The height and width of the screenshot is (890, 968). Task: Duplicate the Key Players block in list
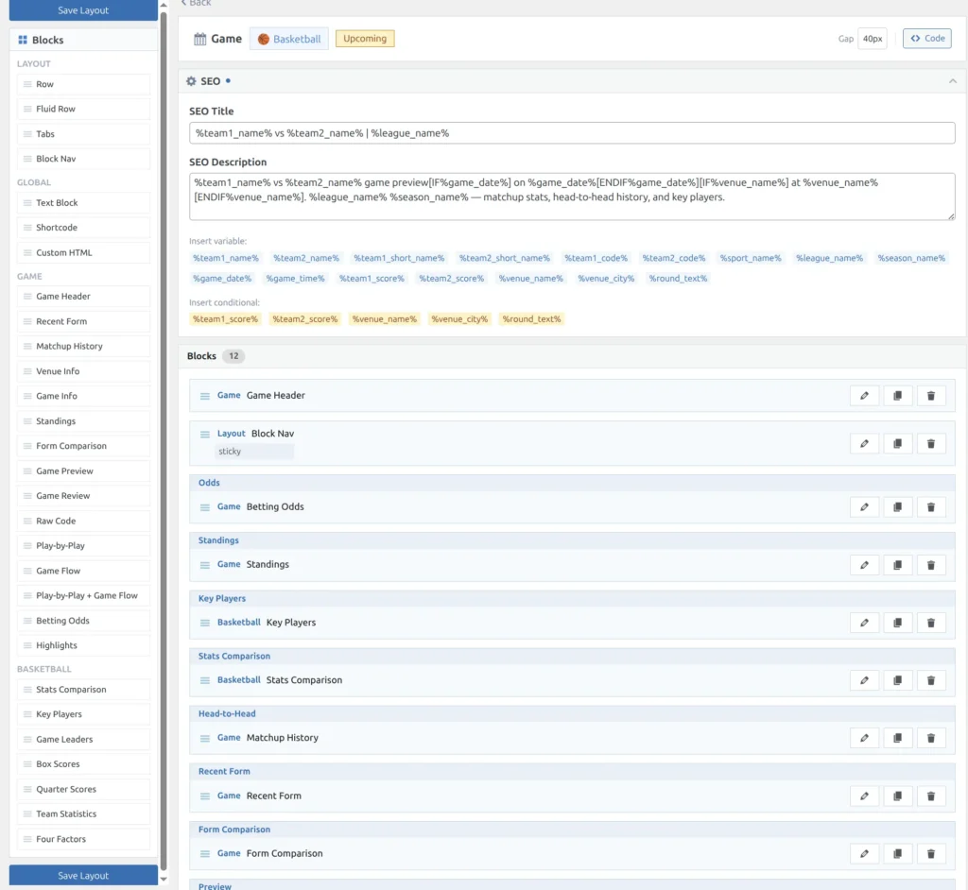pyautogui.click(x=898, y=623)
